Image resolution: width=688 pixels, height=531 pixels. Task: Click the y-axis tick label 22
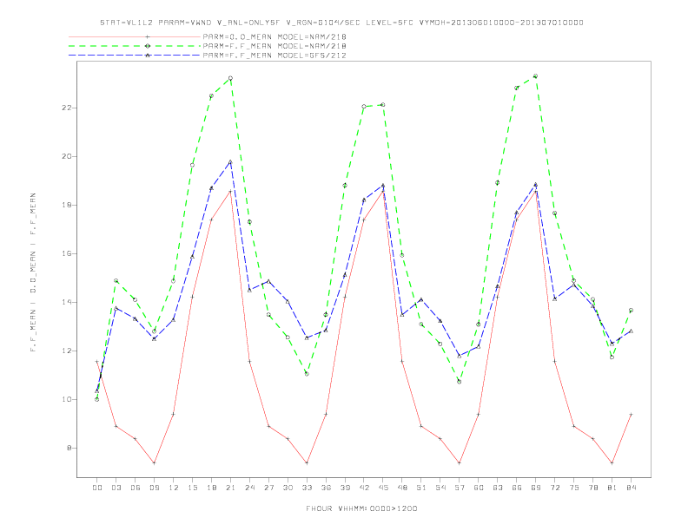click(x=66, y=108)
